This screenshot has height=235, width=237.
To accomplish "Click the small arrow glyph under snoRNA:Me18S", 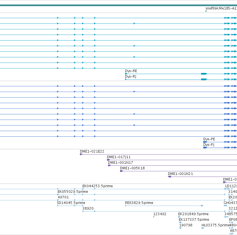I will tap(206, 11).
